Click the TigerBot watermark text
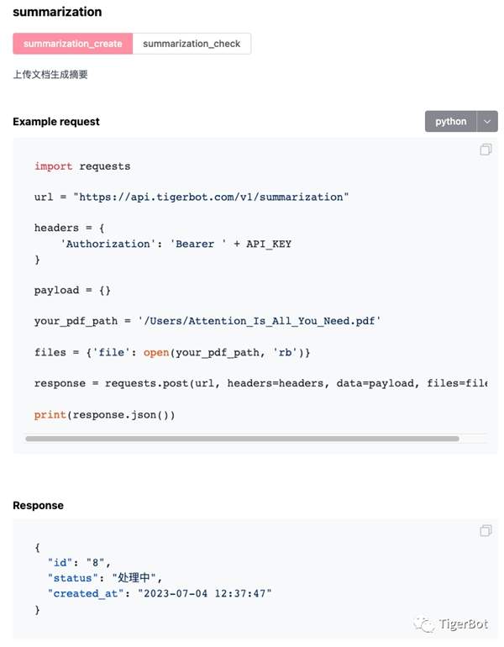 coord(466,624)
